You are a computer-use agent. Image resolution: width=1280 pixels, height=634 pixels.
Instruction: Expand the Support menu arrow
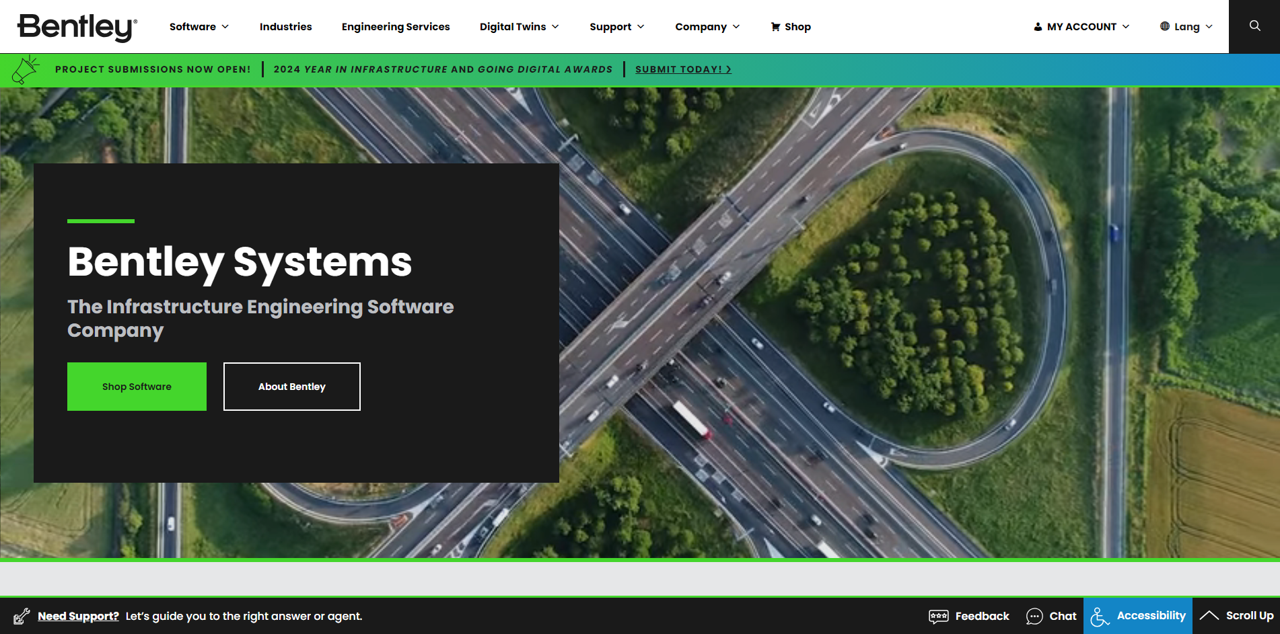pos(641,27)
